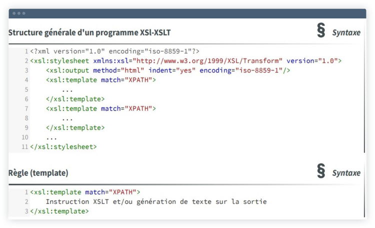Click the section symbol icon beside the Règle (template) heading

click(x=321, y=171)
